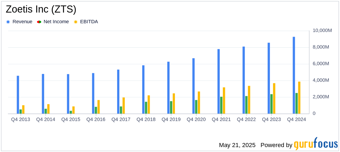Select the Q4 2021 blue revenue bar
Viewport: 340px width, 152px height.
[218, 81]
